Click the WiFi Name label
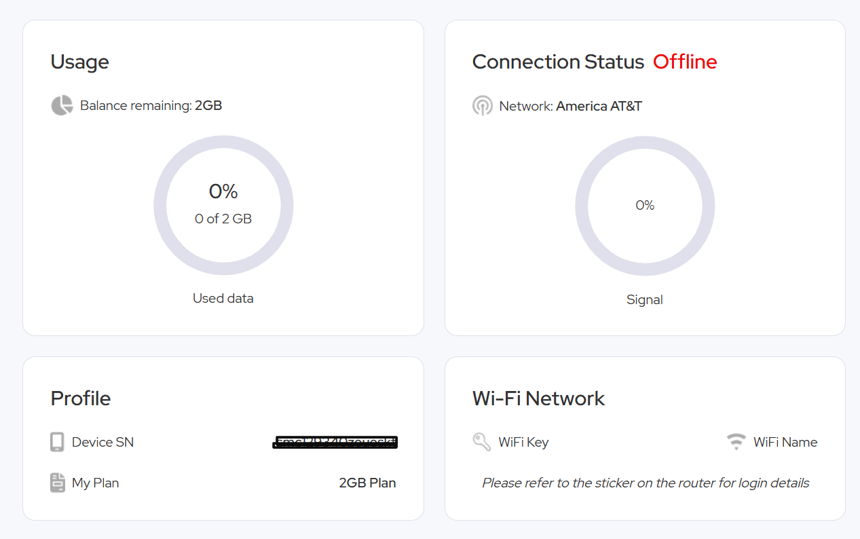This screenshot has width=860, height=539. pos(785,442)
